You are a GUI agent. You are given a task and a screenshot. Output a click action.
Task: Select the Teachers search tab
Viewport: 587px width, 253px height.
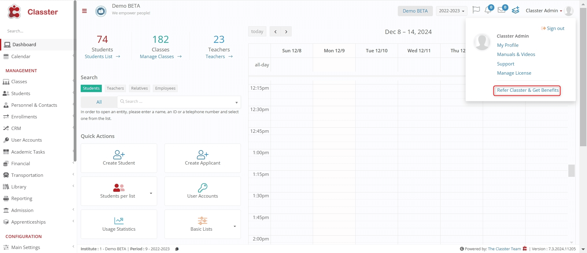click(x=115, y=88)
